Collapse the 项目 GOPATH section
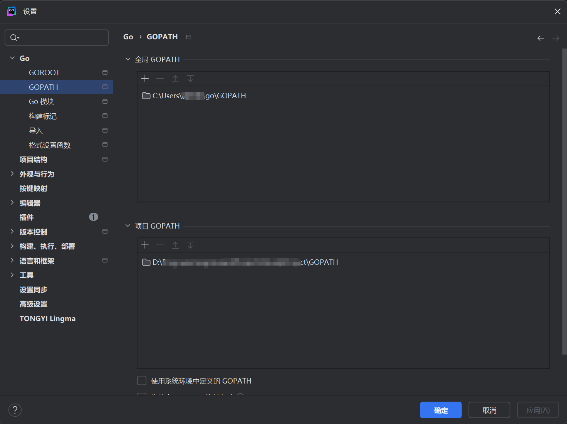This screenshot has height=424, width=567. tap(128, 226)
